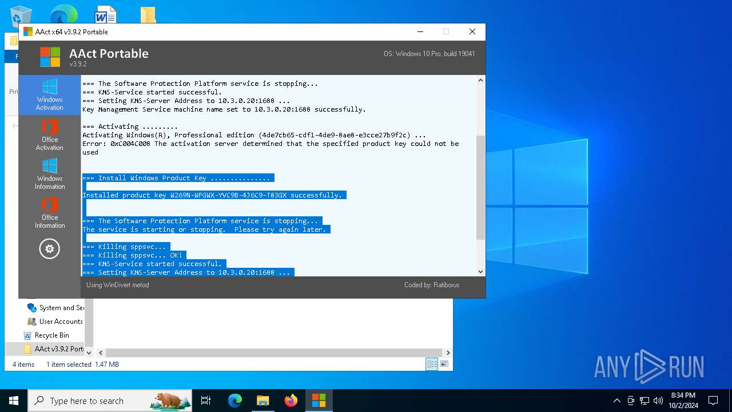This screenshot has height=412, width=732.
Task: Click 'OS: Windows 10 Pro, build 19041' text
Action: click(x=429, y=54)
